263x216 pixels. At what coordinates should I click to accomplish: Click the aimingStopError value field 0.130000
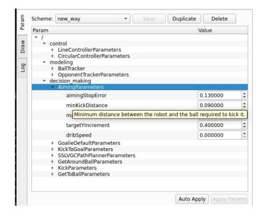pos(220,95)
